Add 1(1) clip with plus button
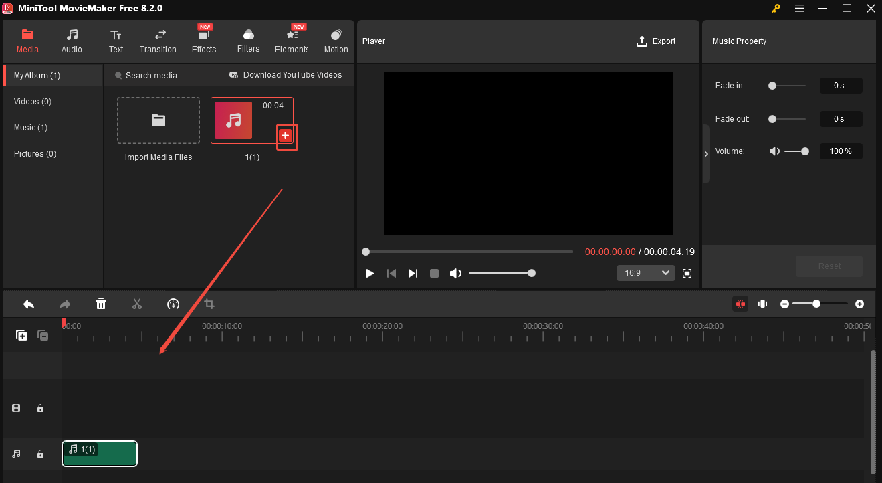This screenshot has height=483, width=882. pyautogui.click(x=286, y=136)
